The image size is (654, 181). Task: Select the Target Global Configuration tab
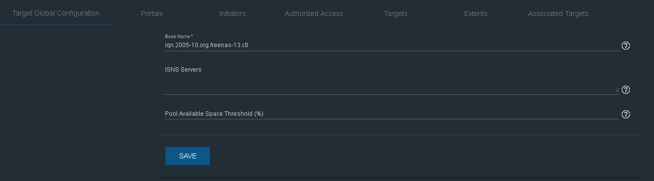[56, 13]
